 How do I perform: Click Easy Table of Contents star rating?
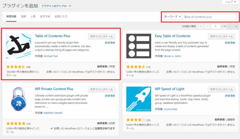(x=136, y=67)
